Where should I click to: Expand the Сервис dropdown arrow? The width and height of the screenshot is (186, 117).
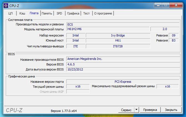coord(136,110)
